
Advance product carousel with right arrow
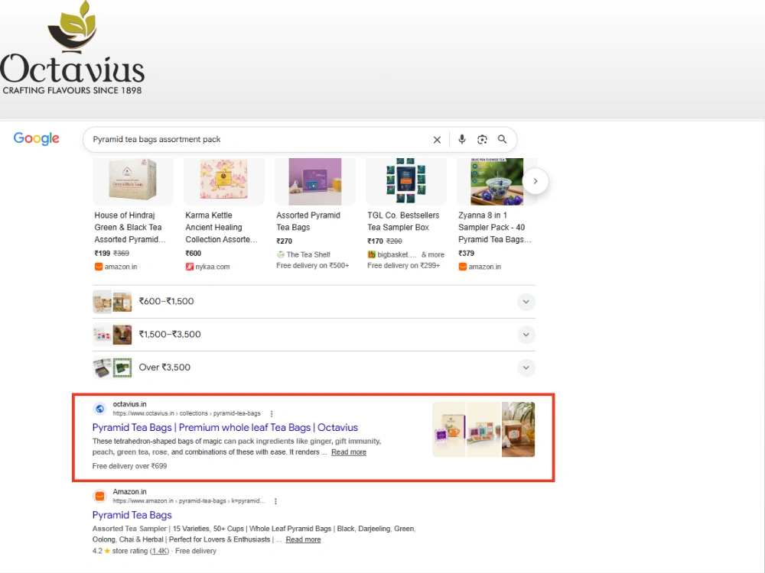pyautogui.click(x=535, y=181)
